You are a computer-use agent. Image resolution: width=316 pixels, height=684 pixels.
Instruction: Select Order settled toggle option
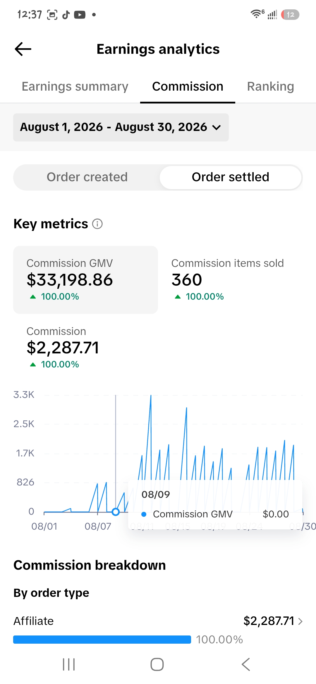231,177
